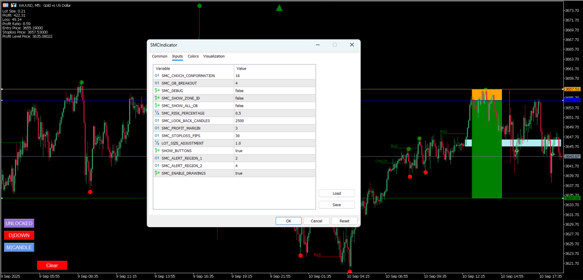Click the red Clear button on the chart

(52, 265)
